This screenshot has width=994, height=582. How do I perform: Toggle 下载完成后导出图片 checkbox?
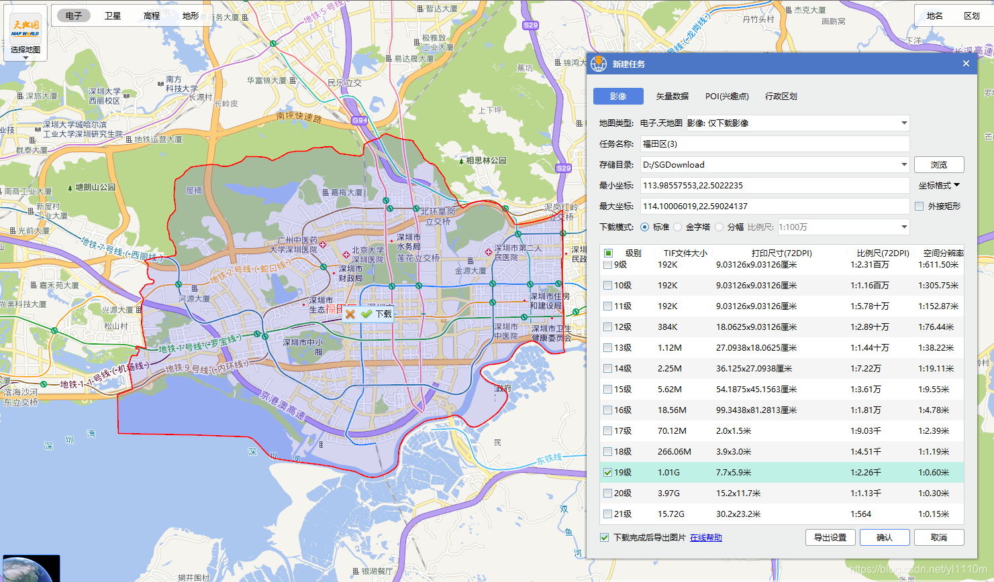coord(604,537)
